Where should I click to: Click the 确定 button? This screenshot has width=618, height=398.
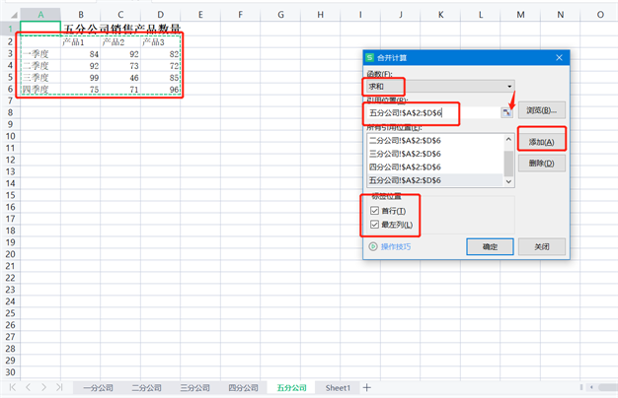490,246
